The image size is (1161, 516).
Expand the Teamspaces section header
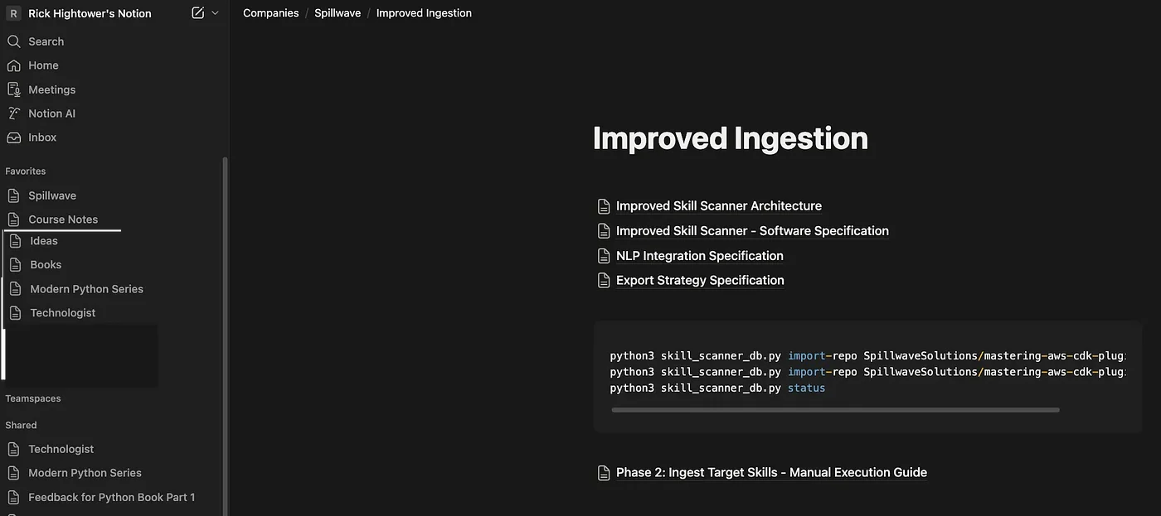(x=33, y=398)
